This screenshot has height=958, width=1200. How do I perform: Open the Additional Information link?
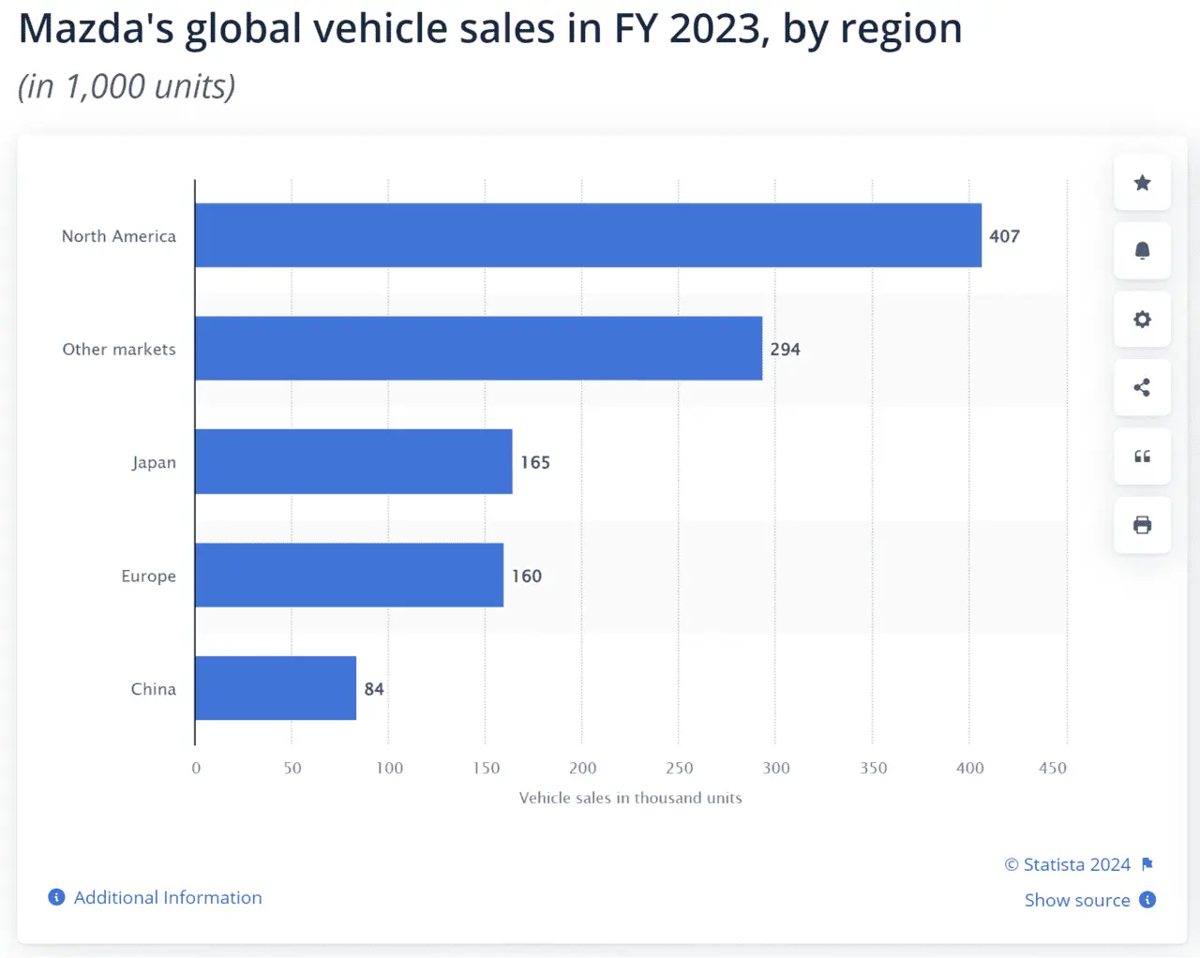tap(168, 897)
